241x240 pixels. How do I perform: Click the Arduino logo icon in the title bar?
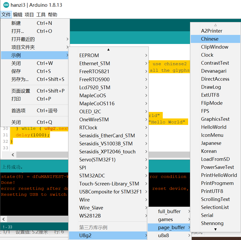click(x=6, y=5)
